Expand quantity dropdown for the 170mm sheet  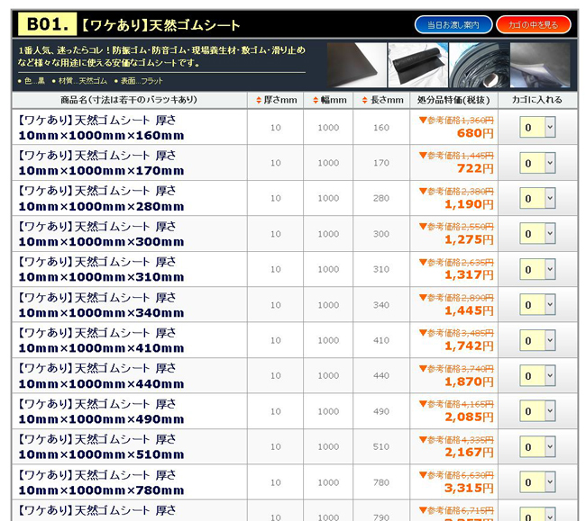pyautogui.click(x=537, y=163)
